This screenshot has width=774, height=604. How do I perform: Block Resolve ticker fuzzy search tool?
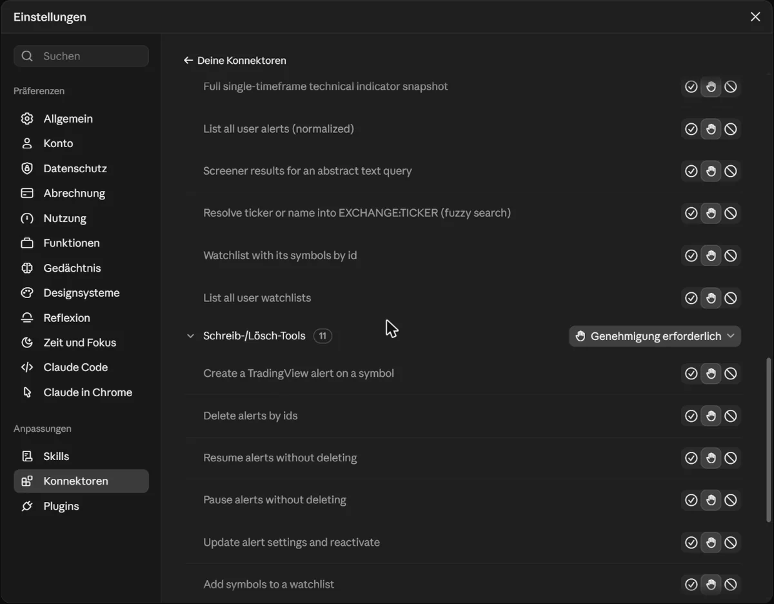pyautogui.click(x=731, y=213)
